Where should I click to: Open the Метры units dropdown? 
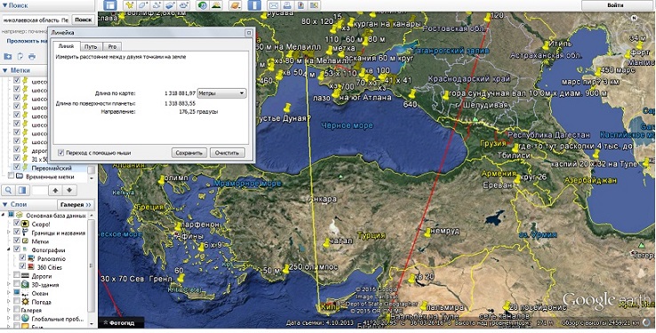coord(221,93)
